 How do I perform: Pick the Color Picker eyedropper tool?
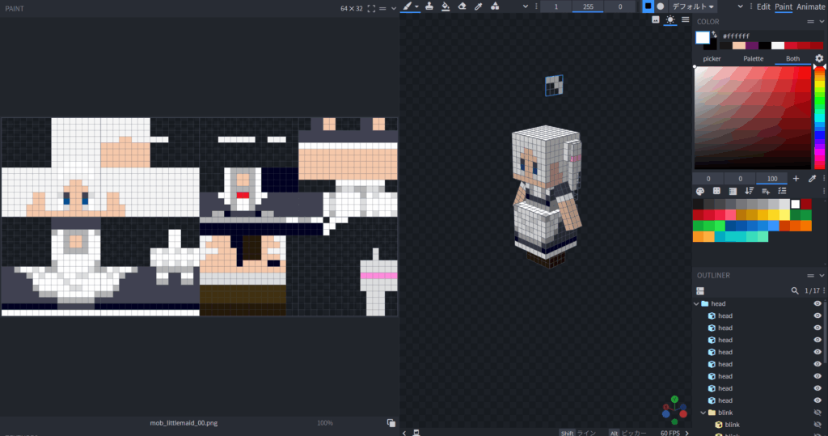coord(478,6)
